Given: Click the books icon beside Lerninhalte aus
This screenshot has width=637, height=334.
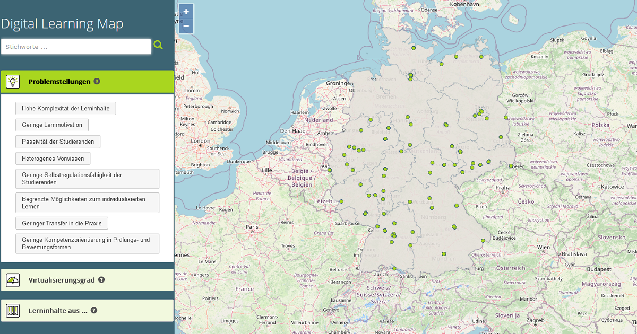Looking at the screenshot, I should pos(13,311).
